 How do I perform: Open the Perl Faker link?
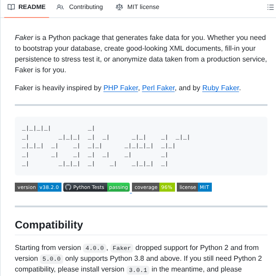point(158,88)
